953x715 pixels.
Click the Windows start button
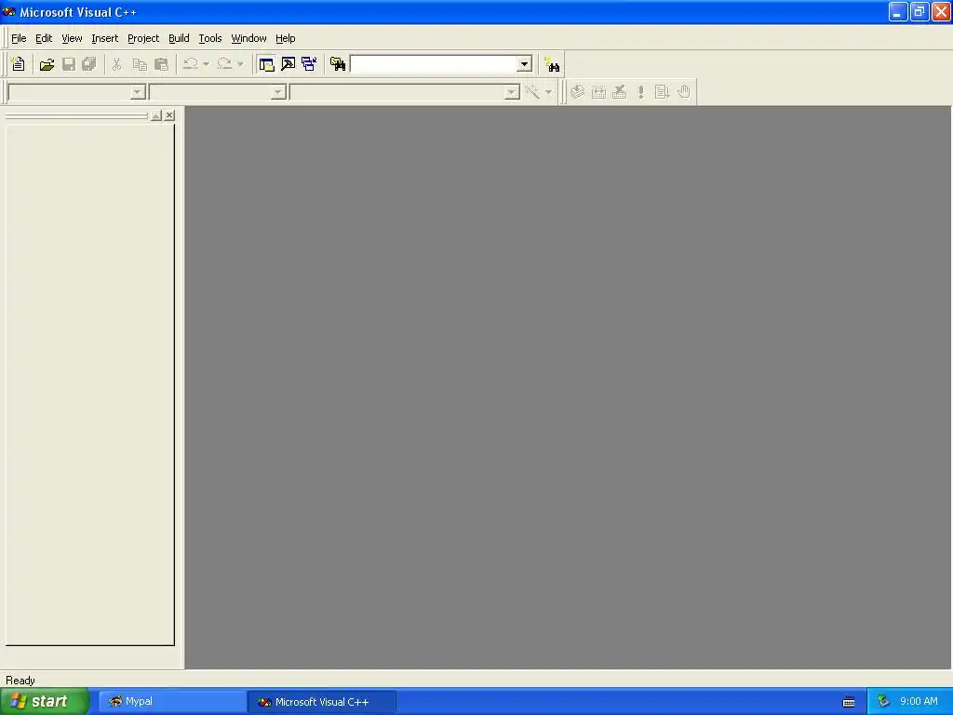point(45,701)
